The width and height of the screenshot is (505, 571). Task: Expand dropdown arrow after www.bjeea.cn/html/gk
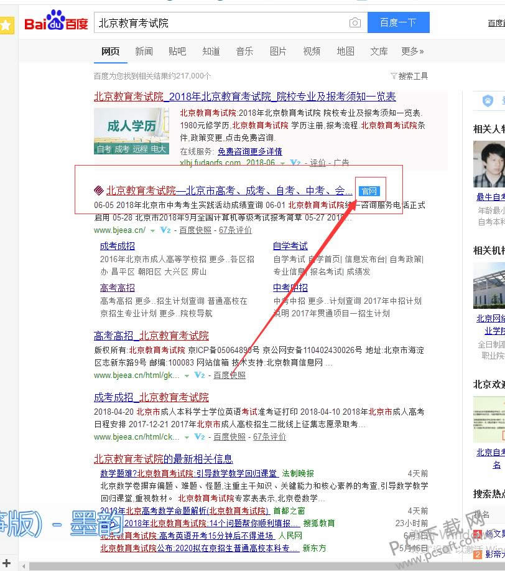click(187, 375)
